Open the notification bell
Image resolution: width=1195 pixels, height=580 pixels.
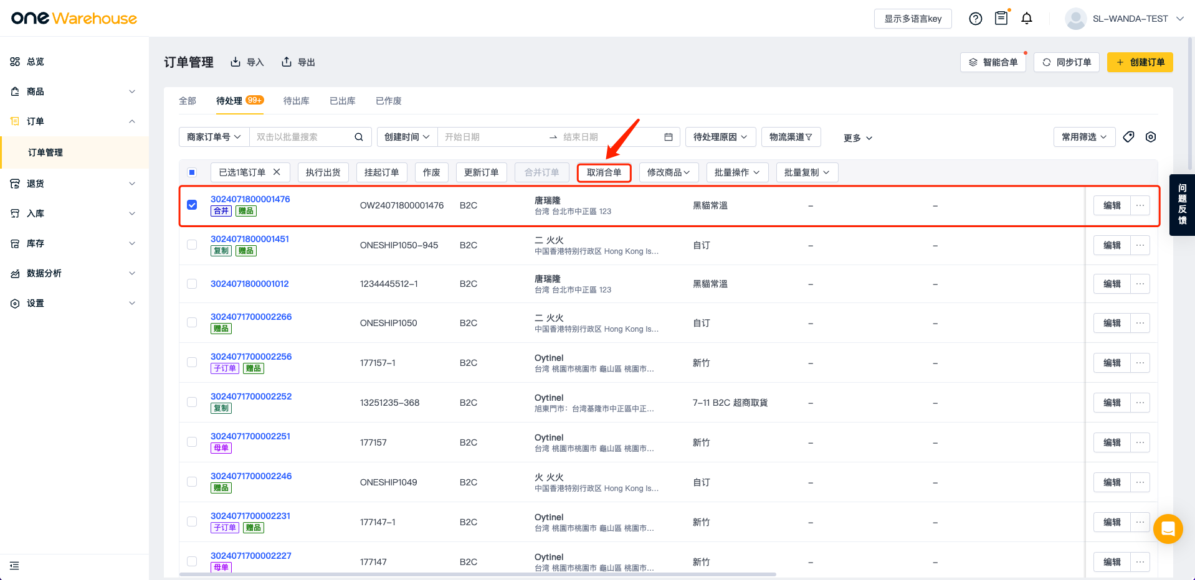click(1027, 19)
